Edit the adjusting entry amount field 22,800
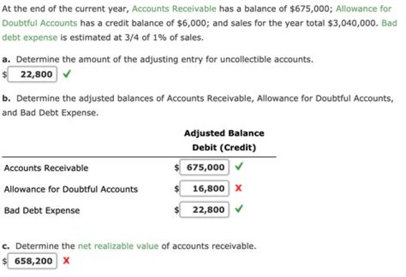The height and width of the screenshot is (277, 406). point(32,74)
